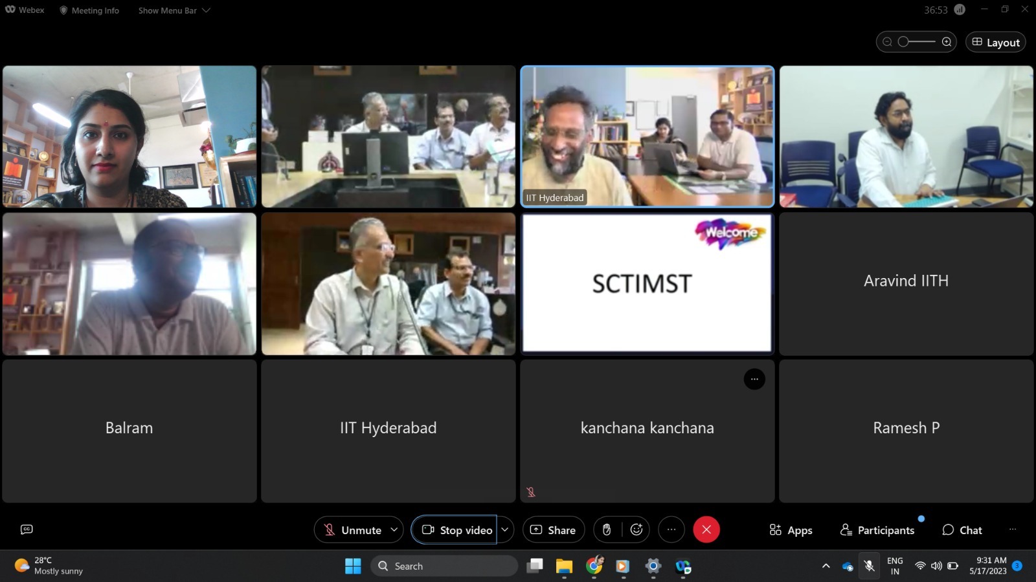
Task: Click the battery status icon
Action: click(x=952, y=566)
